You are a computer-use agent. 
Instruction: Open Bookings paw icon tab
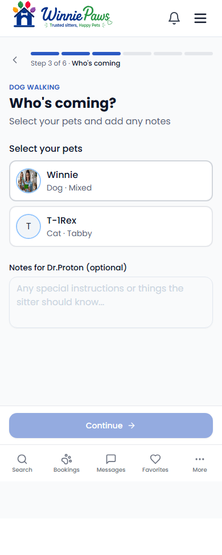click(67, 463)
